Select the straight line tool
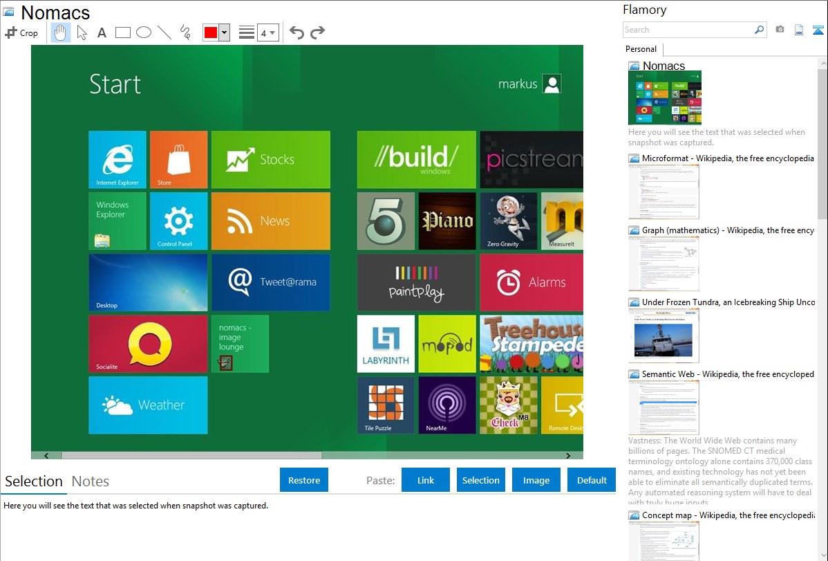The height and width of the screenshot is (561, 828). (164, 33)
